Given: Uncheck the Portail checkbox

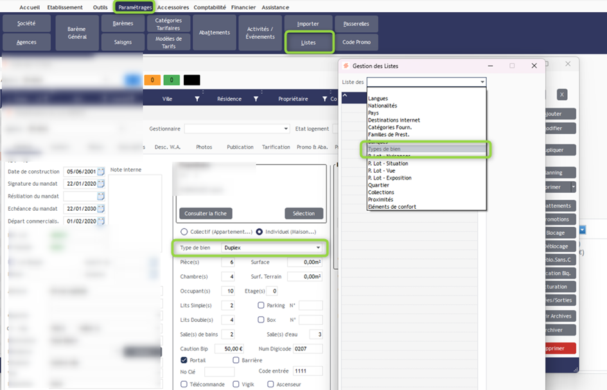Looking at the screenshot, I should click(184, 360).
